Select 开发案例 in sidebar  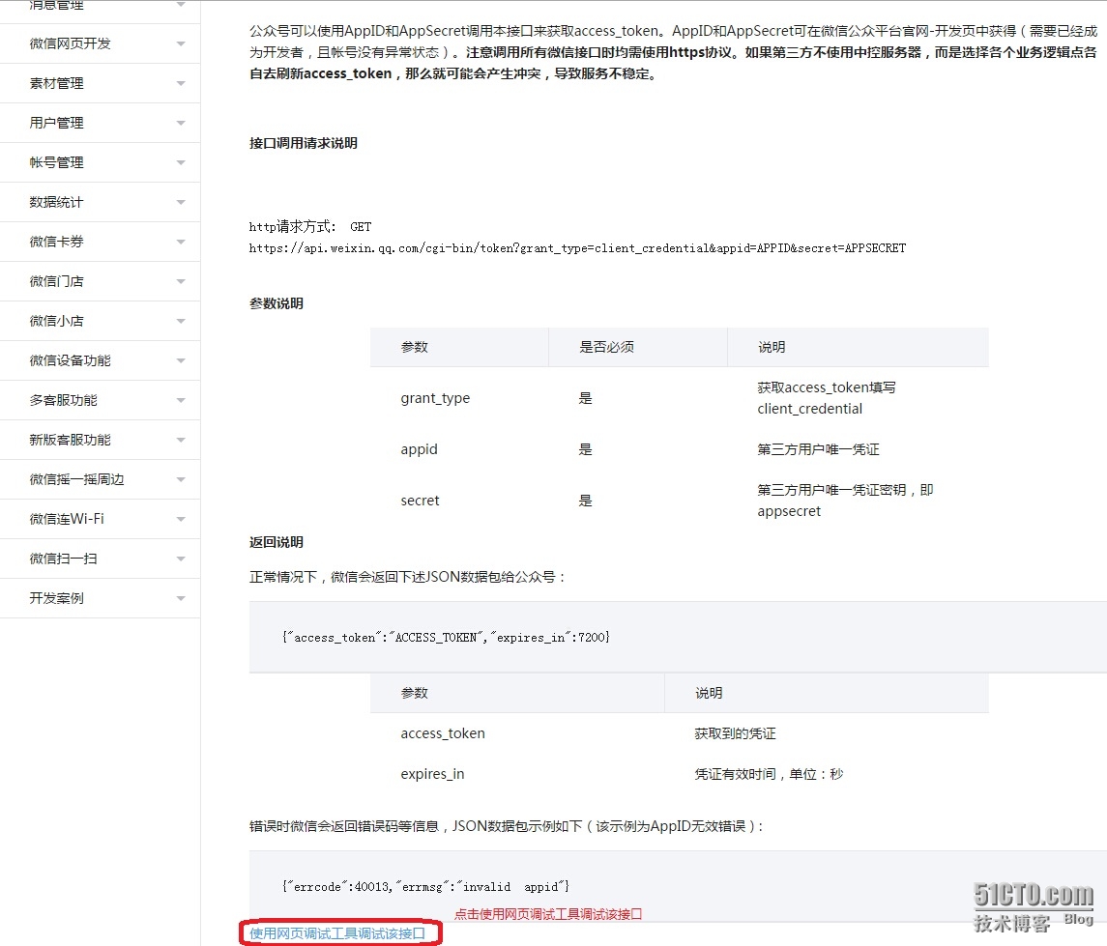(x=100, y=598)
